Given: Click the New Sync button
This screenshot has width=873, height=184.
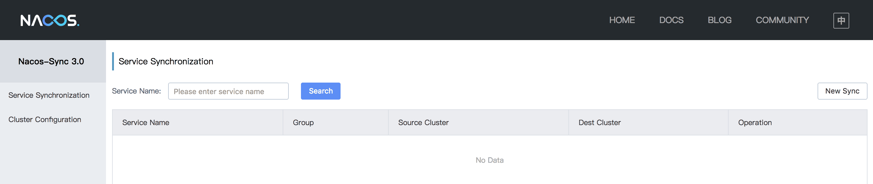Looking at the screenshot, I should [842, 91].
